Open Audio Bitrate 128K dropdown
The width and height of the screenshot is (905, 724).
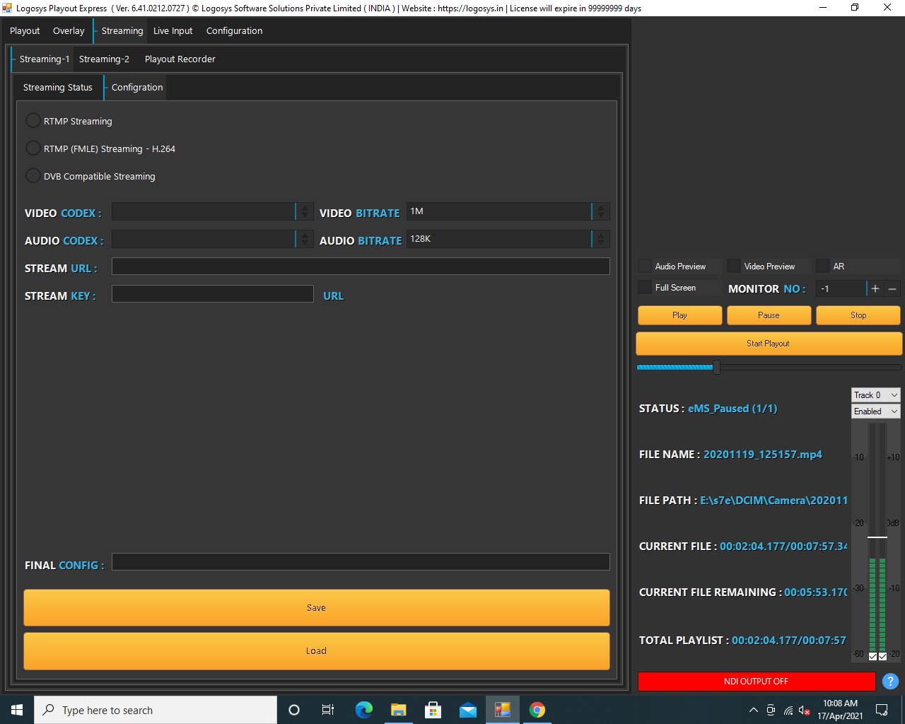[x=508, y=239]
